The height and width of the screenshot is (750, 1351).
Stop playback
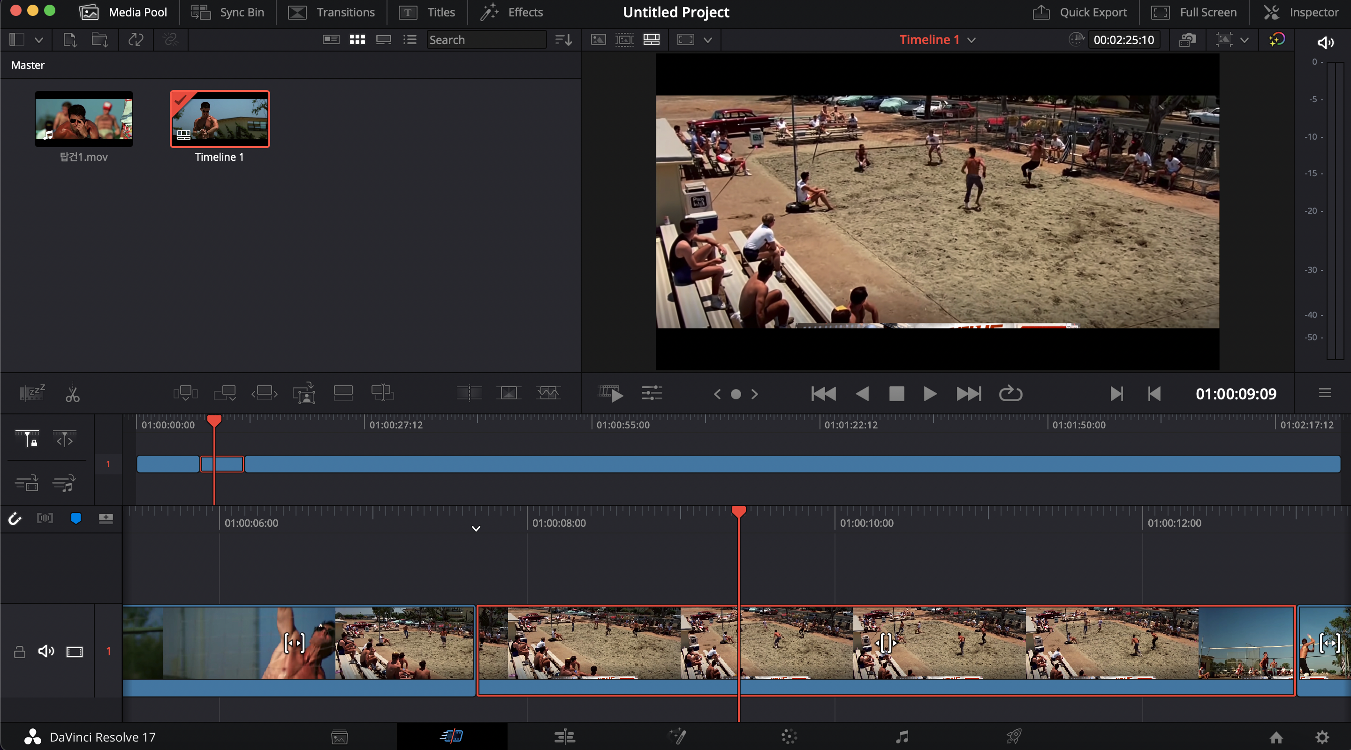(897, 394)
